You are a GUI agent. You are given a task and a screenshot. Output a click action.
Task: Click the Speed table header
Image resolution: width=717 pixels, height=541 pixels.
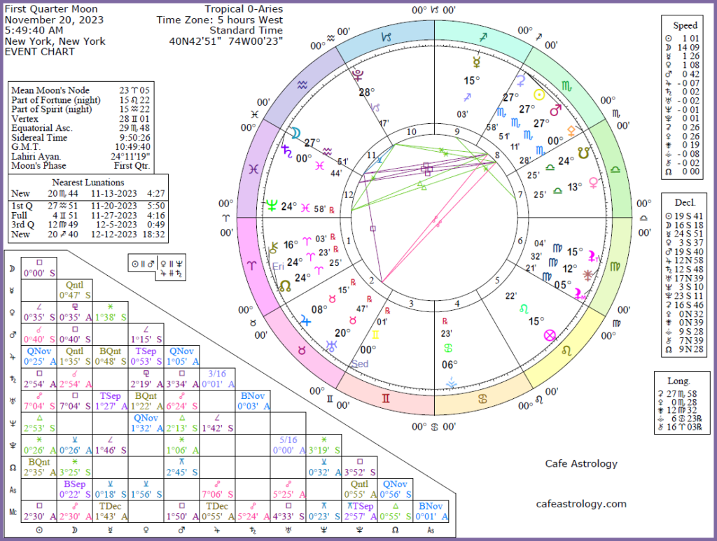685,25
